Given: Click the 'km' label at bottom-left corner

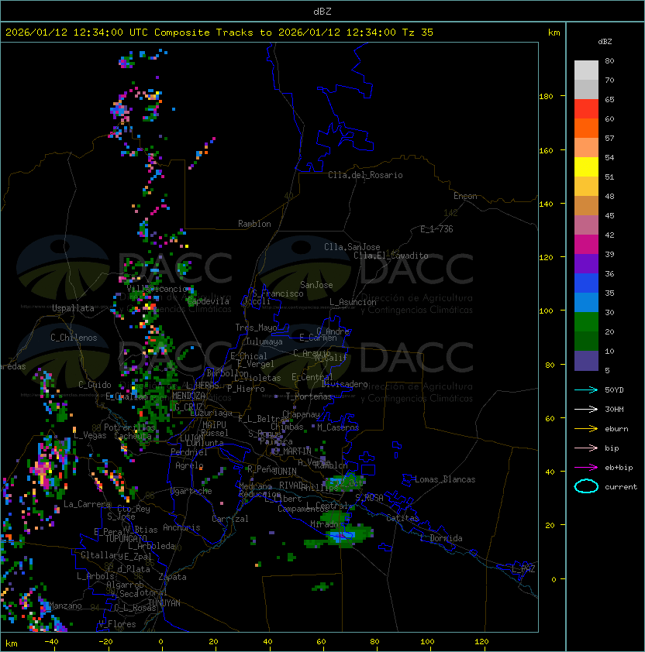Looking at the screenshot, I should pyautogui.click(x=12, y=643).
